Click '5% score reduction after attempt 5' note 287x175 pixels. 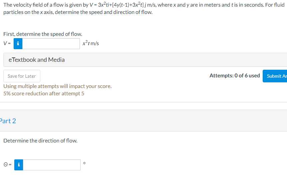click(x=44, y=93)
